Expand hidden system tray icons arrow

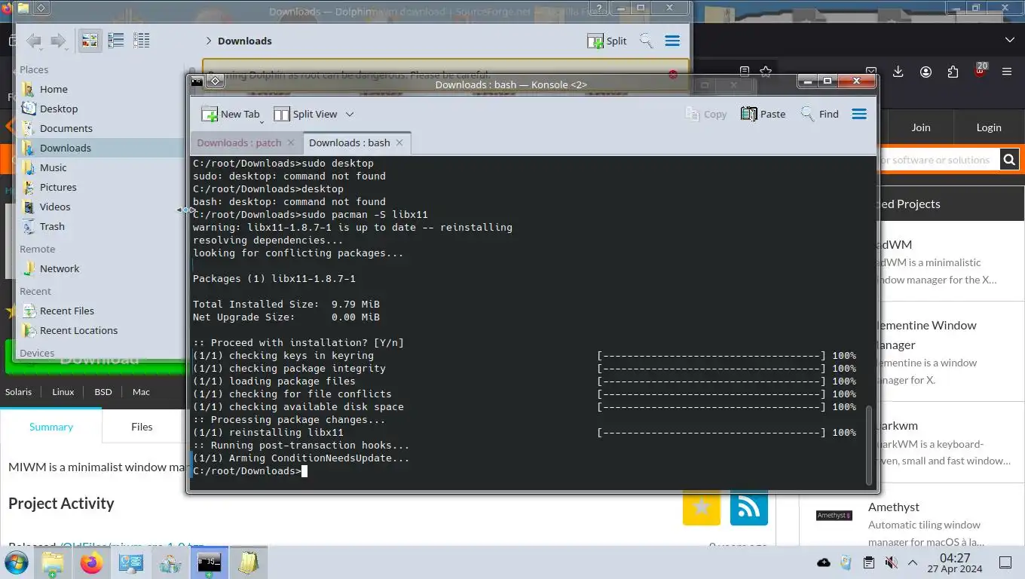click(913, 562)
